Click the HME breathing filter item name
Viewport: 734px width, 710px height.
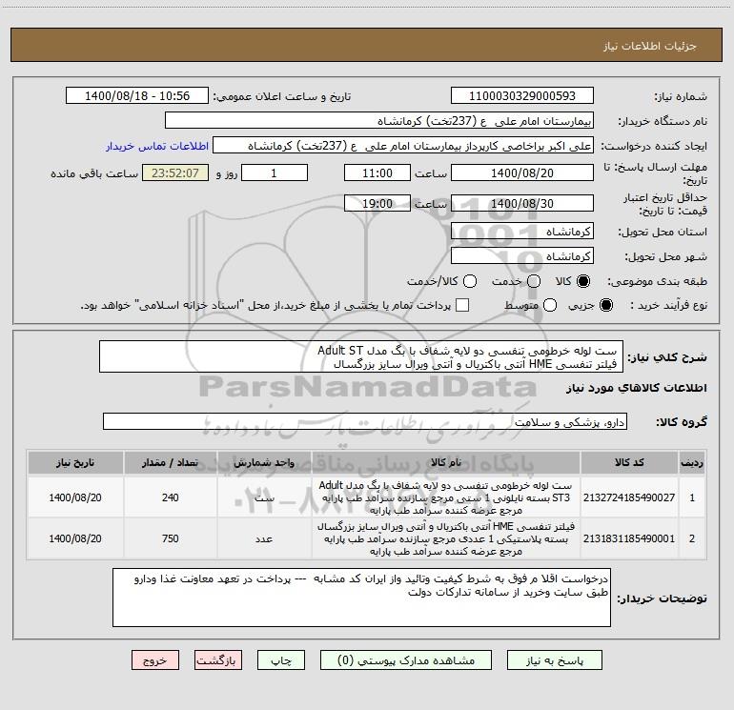(x=446, y=538)
